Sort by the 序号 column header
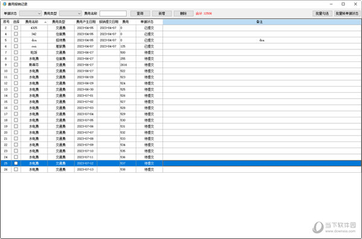This screenshot has height=239, width=362. tap(6, 22)
